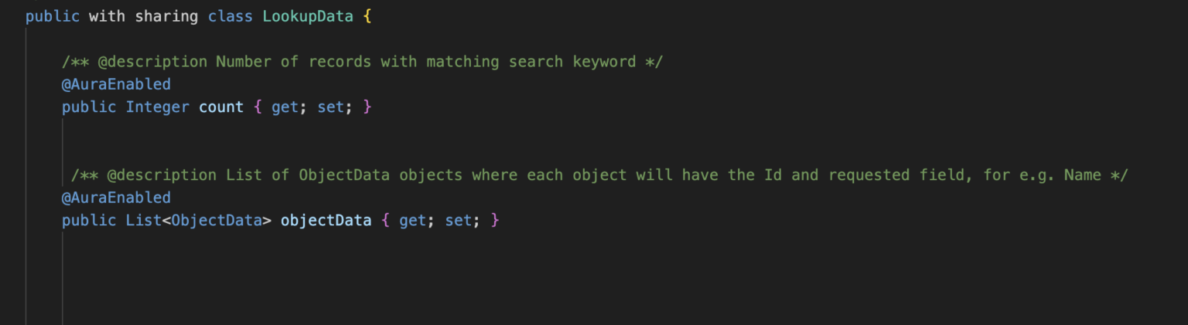Click the List type keyword
Viewport: 1188px width, 325px height.
pos(144,221)
